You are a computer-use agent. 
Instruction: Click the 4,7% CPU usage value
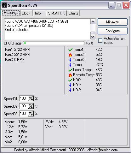point(89,43)
